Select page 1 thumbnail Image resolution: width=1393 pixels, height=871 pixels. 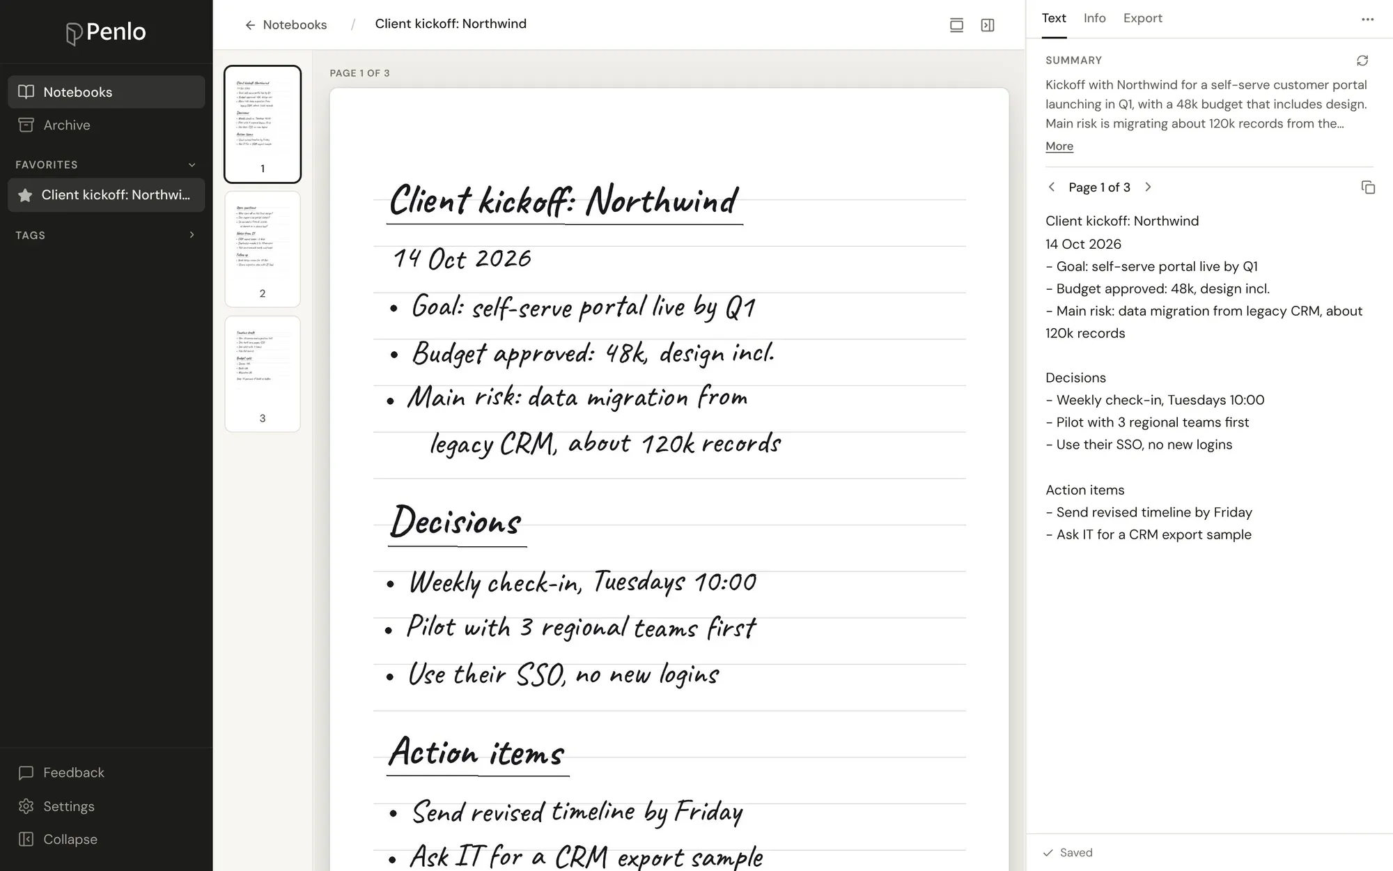pos(263,124)
